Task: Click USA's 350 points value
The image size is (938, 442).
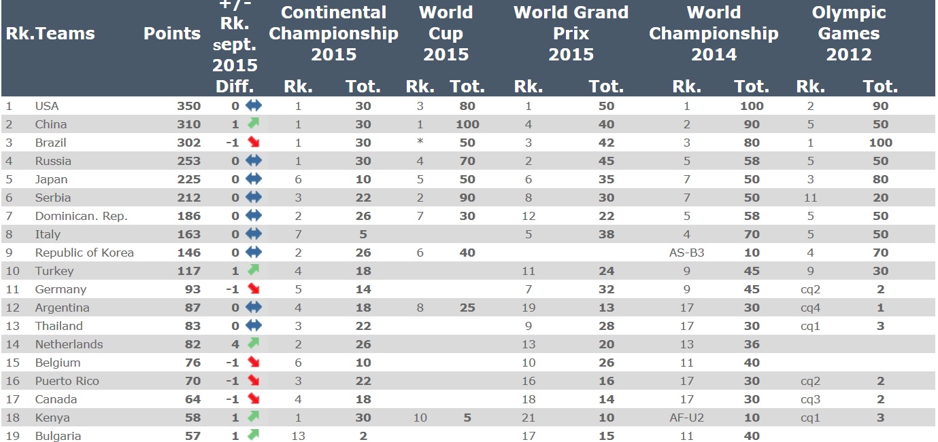Action: (189, 106)
